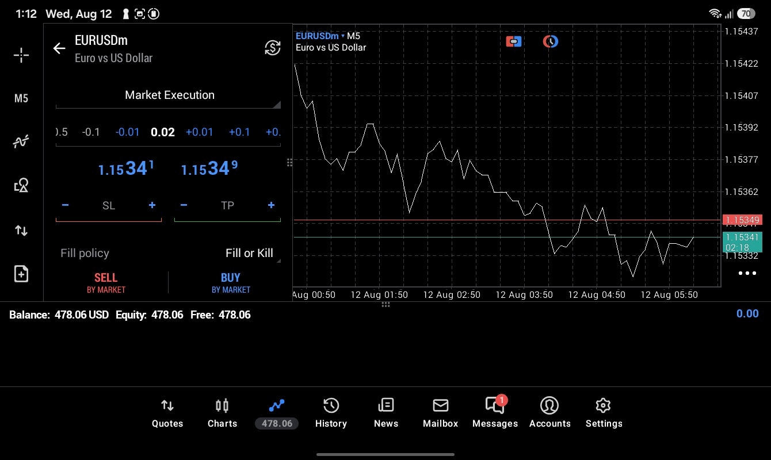Viewport: 771px width, 460px height.
Task: Tap the Wi-Fi status icon
Action: click(x=715, y=13)
